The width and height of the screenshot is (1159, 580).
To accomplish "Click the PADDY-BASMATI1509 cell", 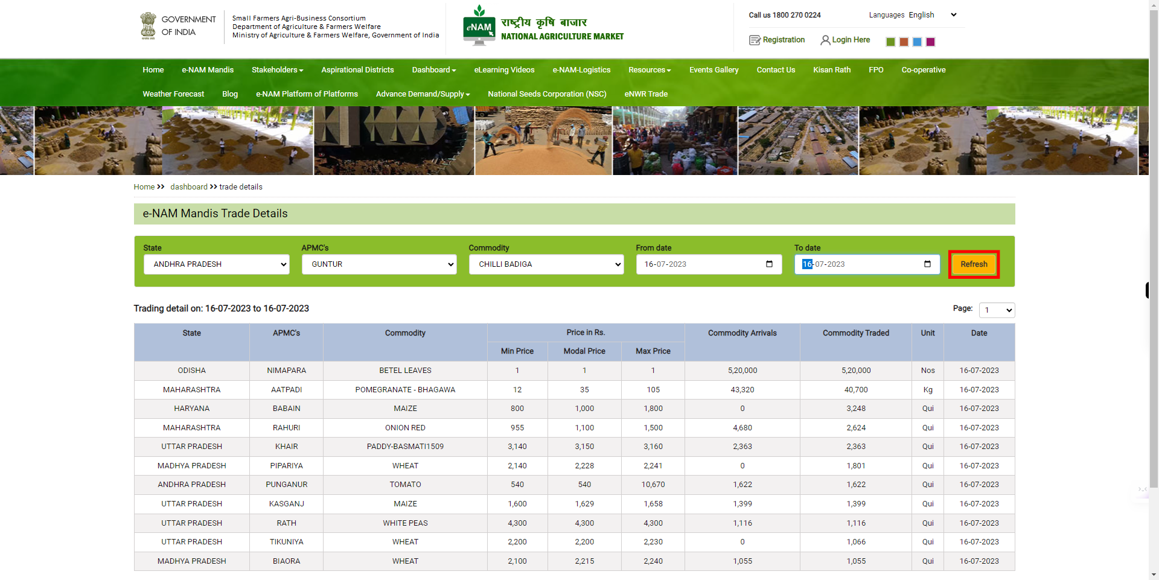I will [405, 447].
